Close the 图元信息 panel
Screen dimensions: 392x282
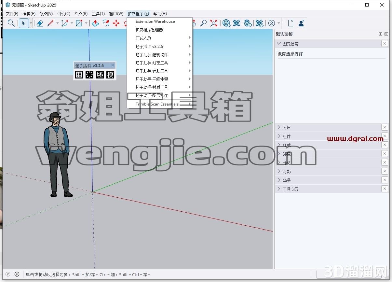point(385,44)
